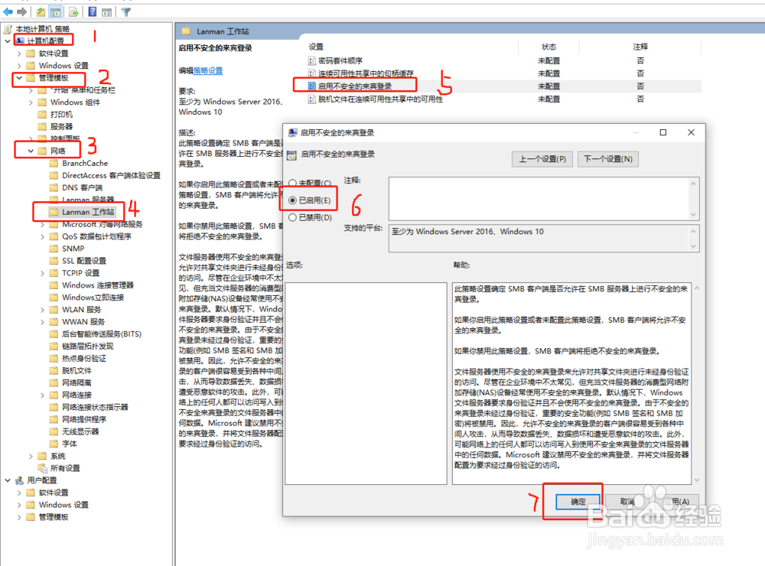Click the export list toolbar icon
765x566 pixels.
[x=72, y=11]
